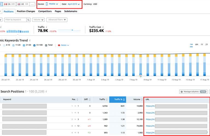This screenshot has width=210, height=136.
Task: Open the Competitors tab
Action: 45,11
